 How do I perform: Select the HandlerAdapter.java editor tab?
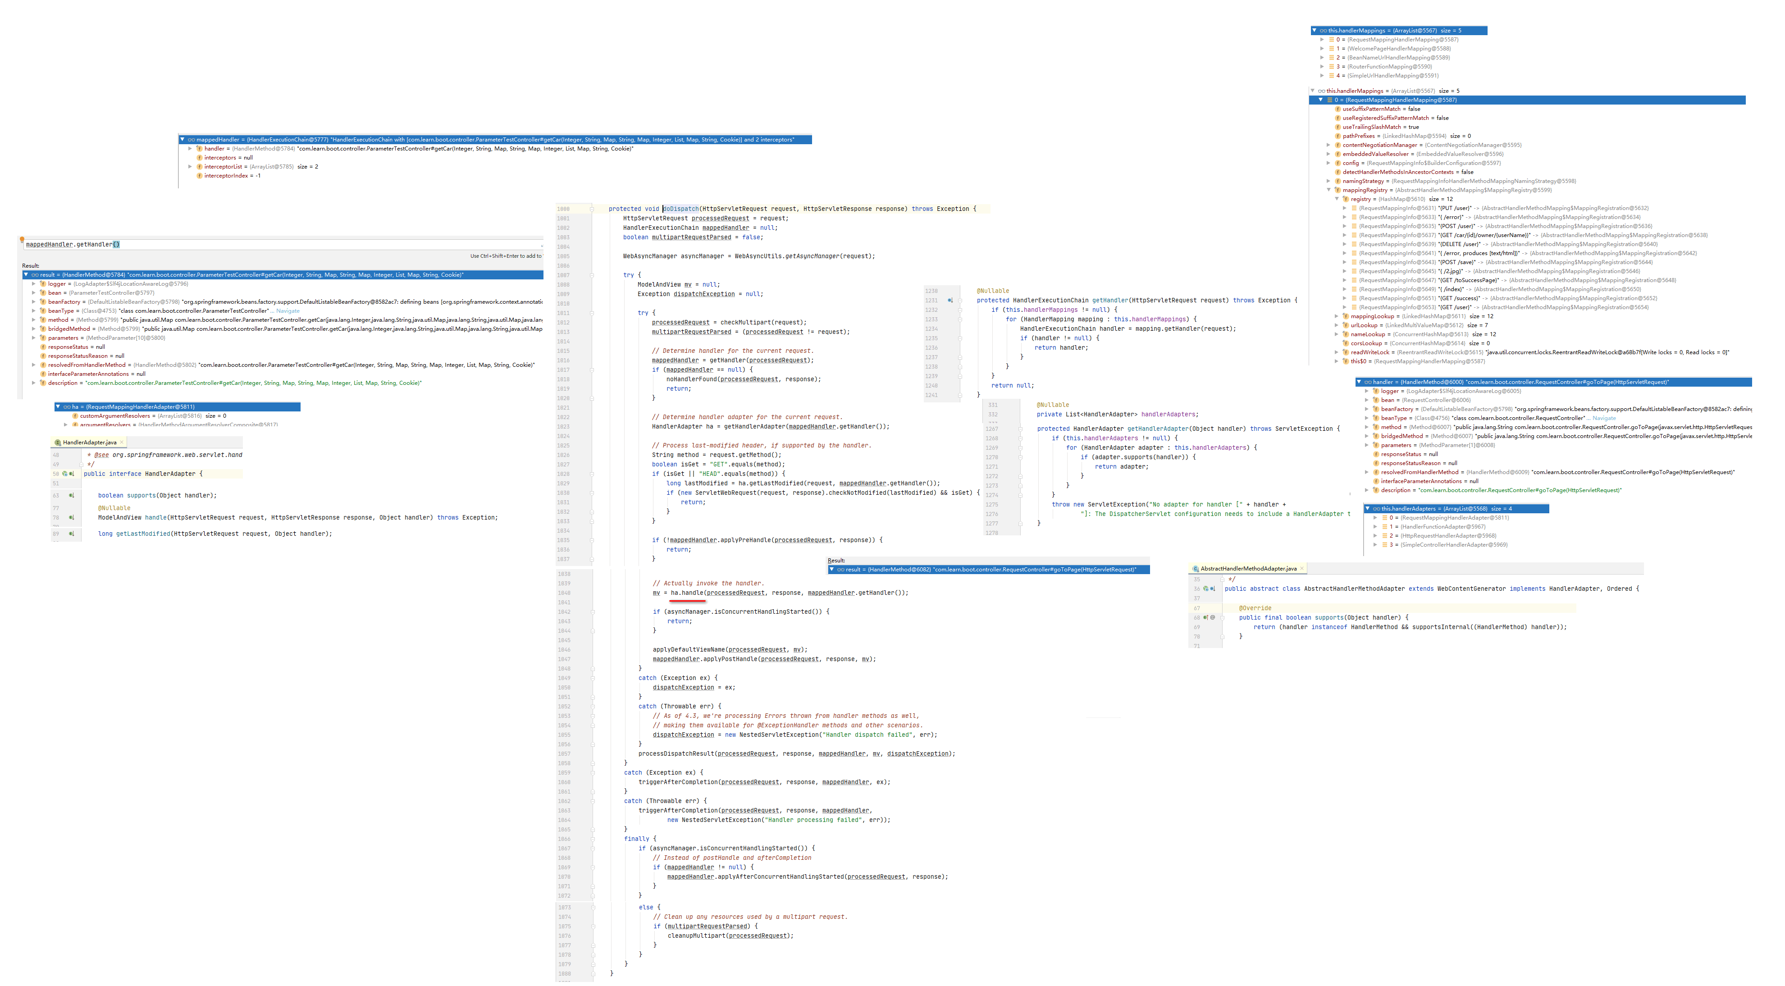(89, 442)
